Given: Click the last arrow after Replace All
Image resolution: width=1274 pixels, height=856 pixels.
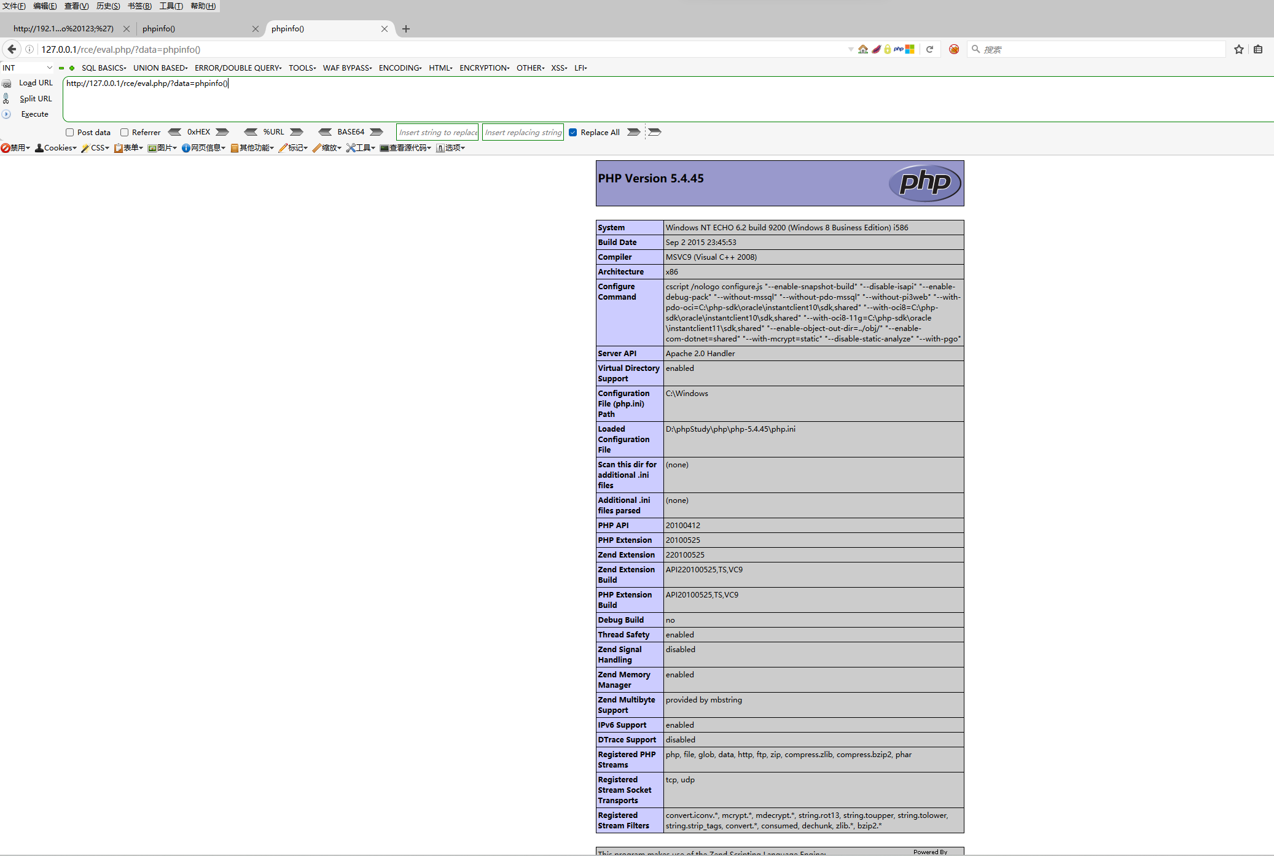Looking at the screenshot, I should coord(655,132).
